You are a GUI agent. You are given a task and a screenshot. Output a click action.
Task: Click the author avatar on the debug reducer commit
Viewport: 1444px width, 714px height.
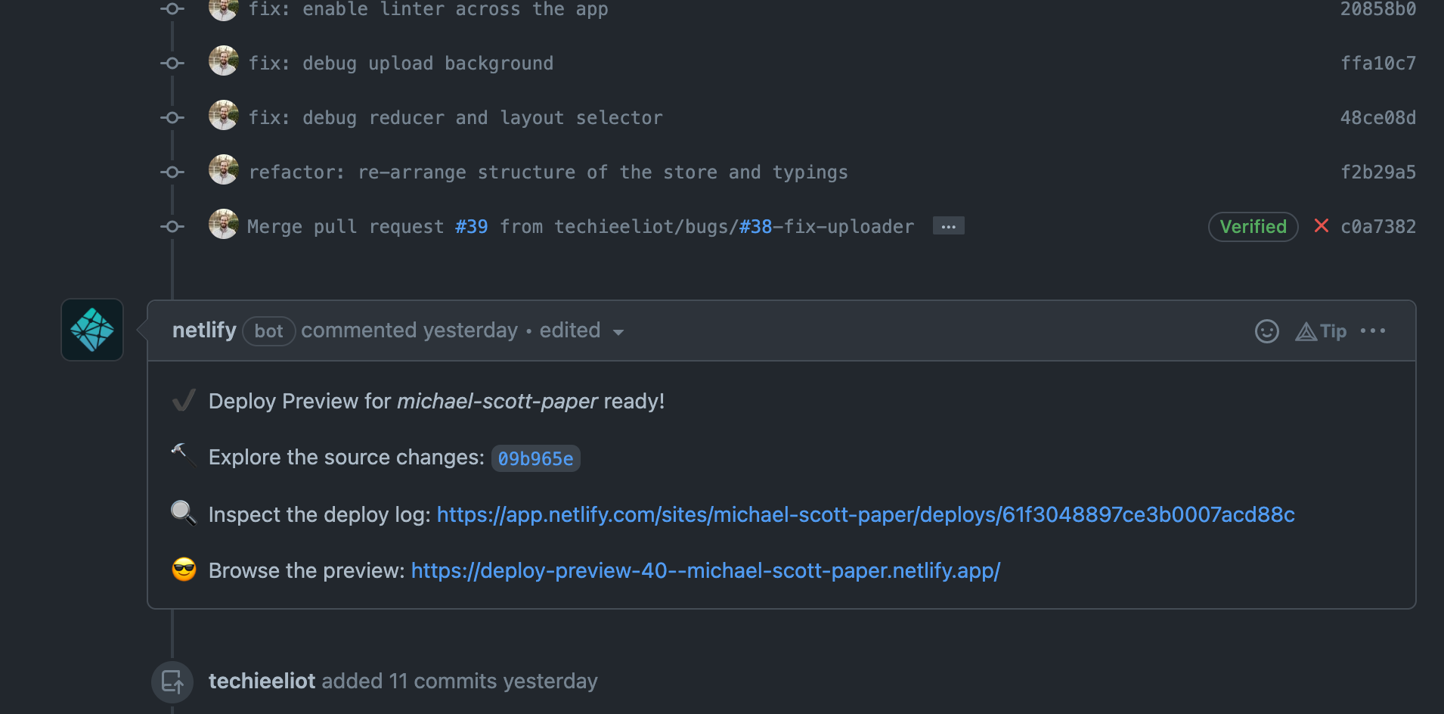point(223,115)
